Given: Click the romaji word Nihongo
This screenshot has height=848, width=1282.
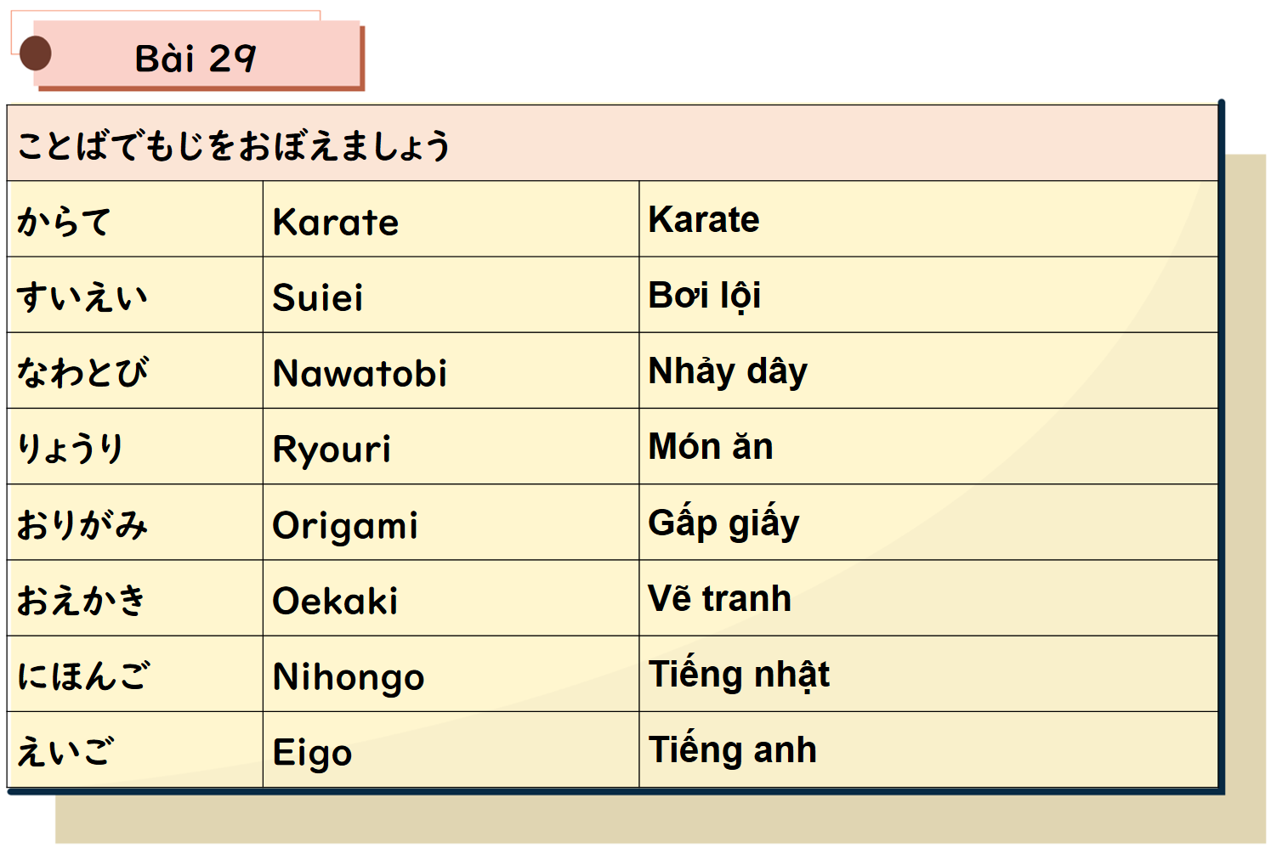Looking at the screenshot, I should point(349,677).
